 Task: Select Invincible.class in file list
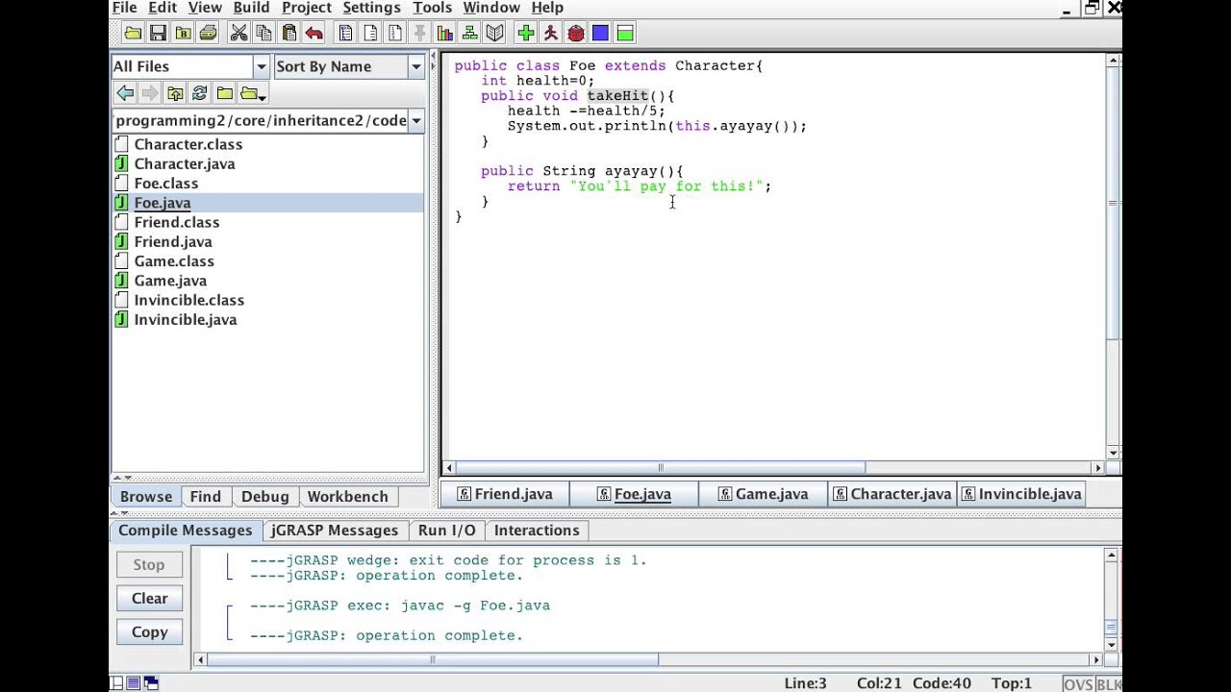(x=189, y=300)
